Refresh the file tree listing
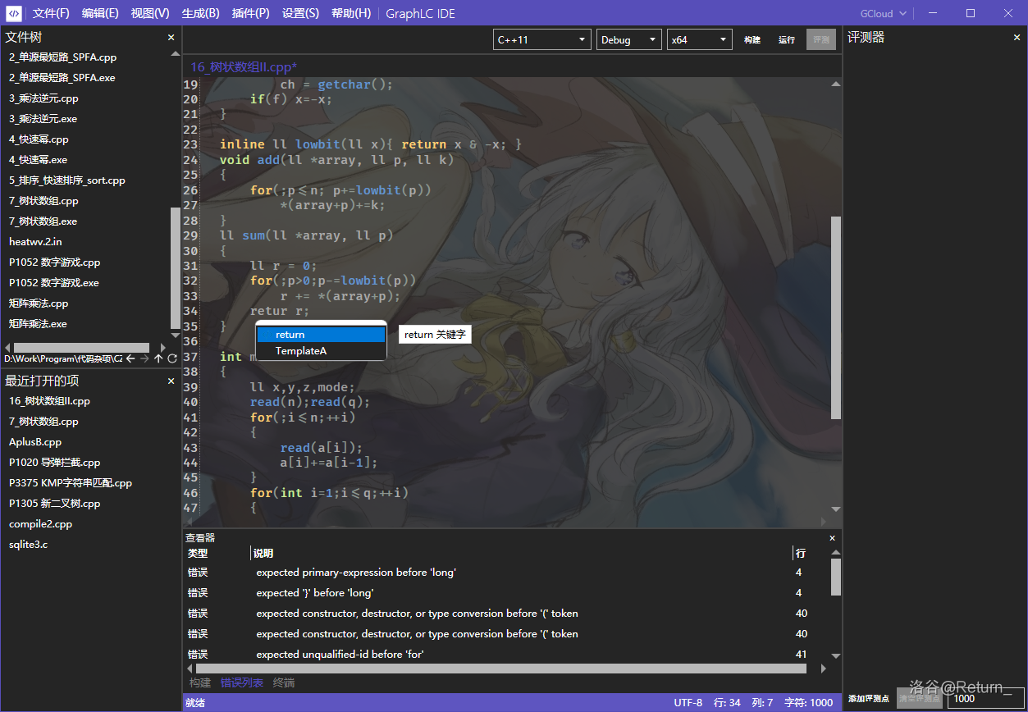Viewport: 1028px width, 712px height. click(x=172, y=358)
